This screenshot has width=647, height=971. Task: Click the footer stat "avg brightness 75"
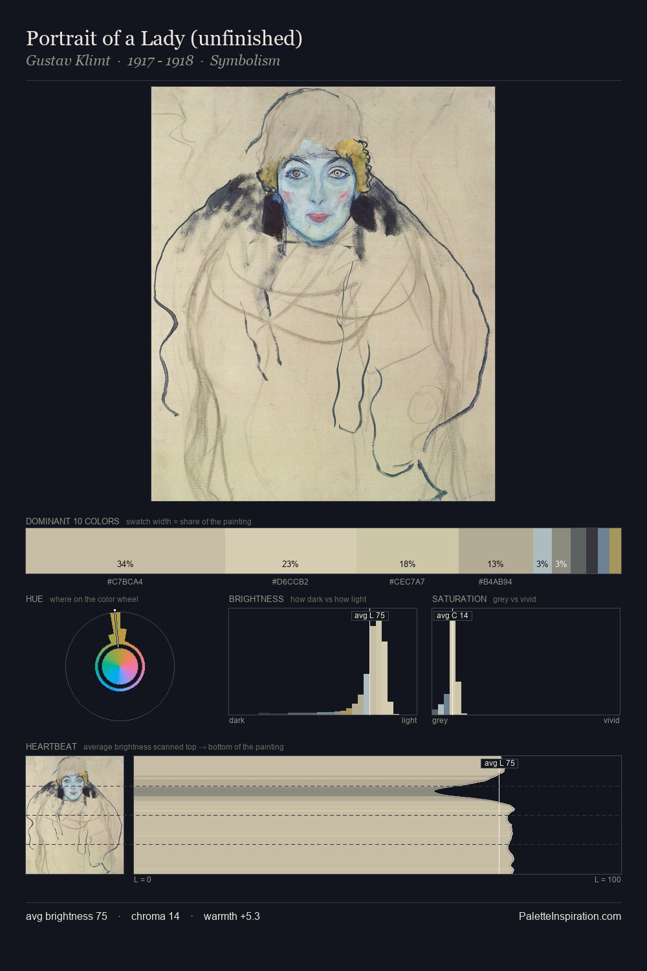(x=67, y=916)
